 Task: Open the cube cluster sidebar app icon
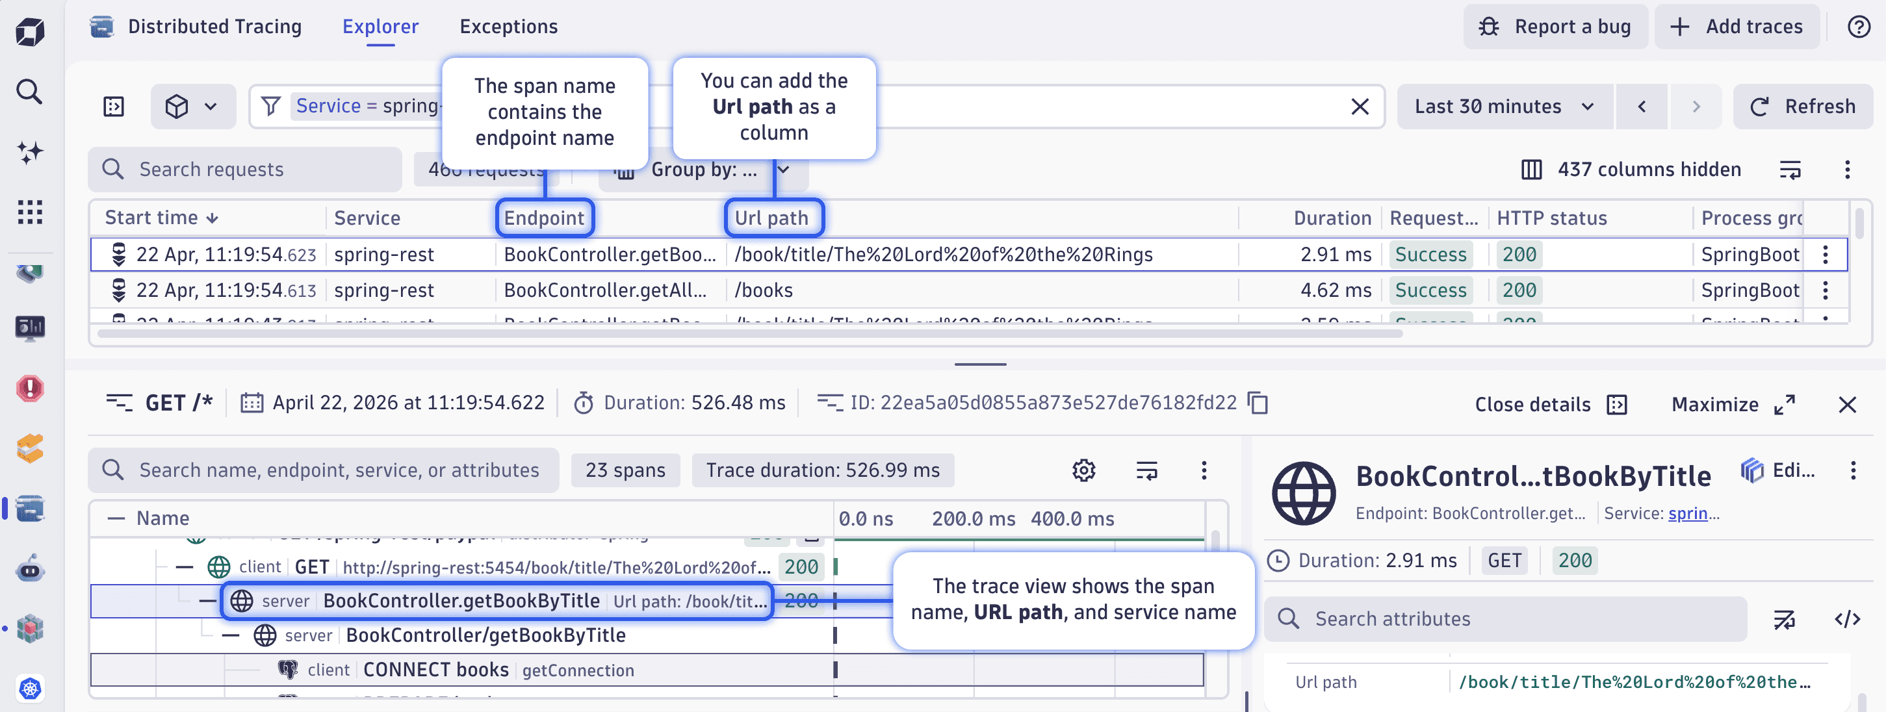(x=30, y=628)
